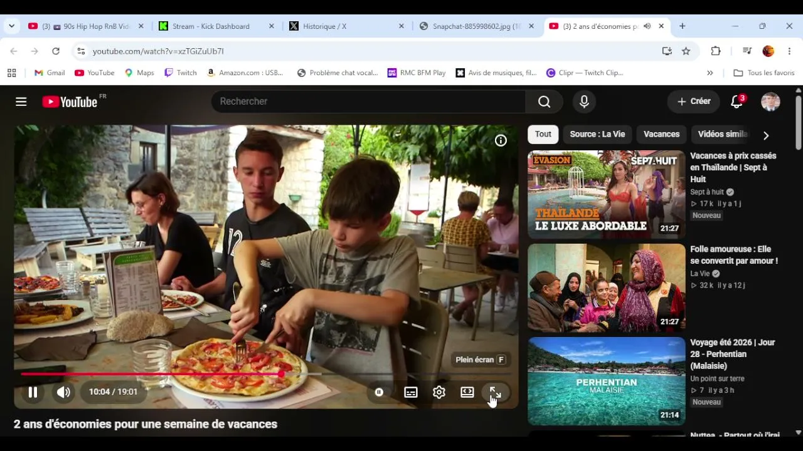Image resolution: width=803 pixels, height=451 pixels.
Task: Open the Chrome profile avatar
Action: tap(768, 51)
